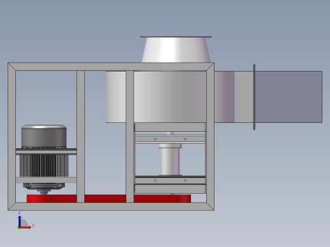
Task: Select the plate directly under the fan housing
Action: click(x=170, y=127)
